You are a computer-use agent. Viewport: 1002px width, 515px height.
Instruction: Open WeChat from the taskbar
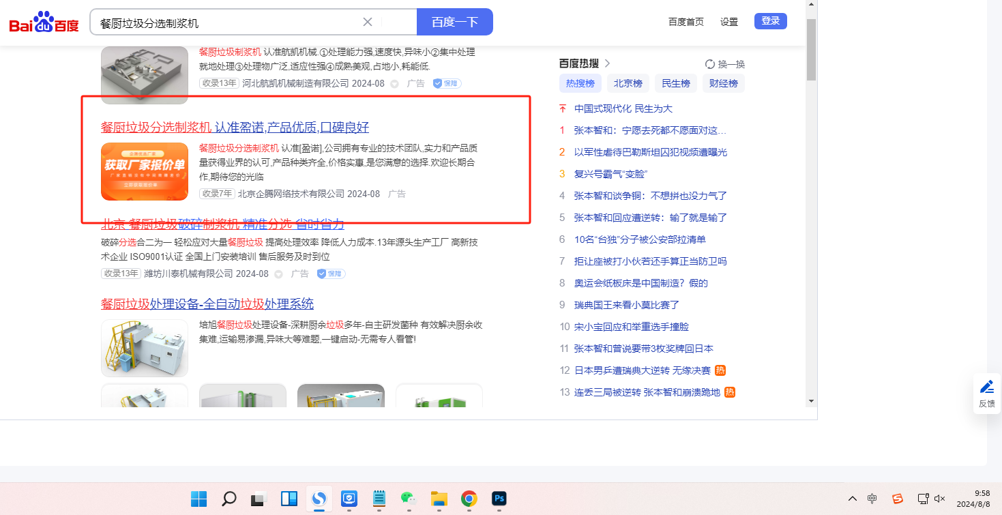[x=407, y=499]
